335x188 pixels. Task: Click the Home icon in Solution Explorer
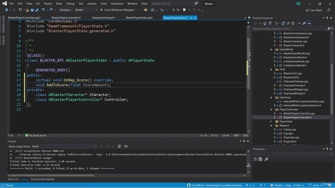[265, 23]
